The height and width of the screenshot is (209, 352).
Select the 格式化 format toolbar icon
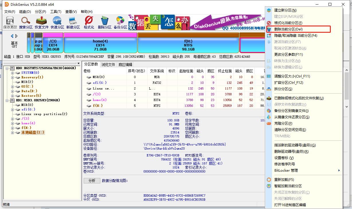click(x=89, y=23)
